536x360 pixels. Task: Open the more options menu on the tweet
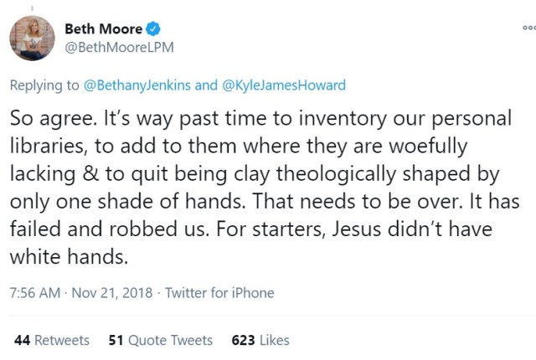[x=528, y=27]
